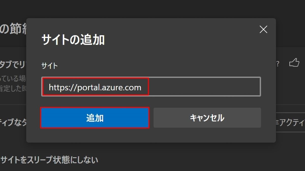
Task: Close the サイトの追加 dialog with the X
Action: (263, 30)
